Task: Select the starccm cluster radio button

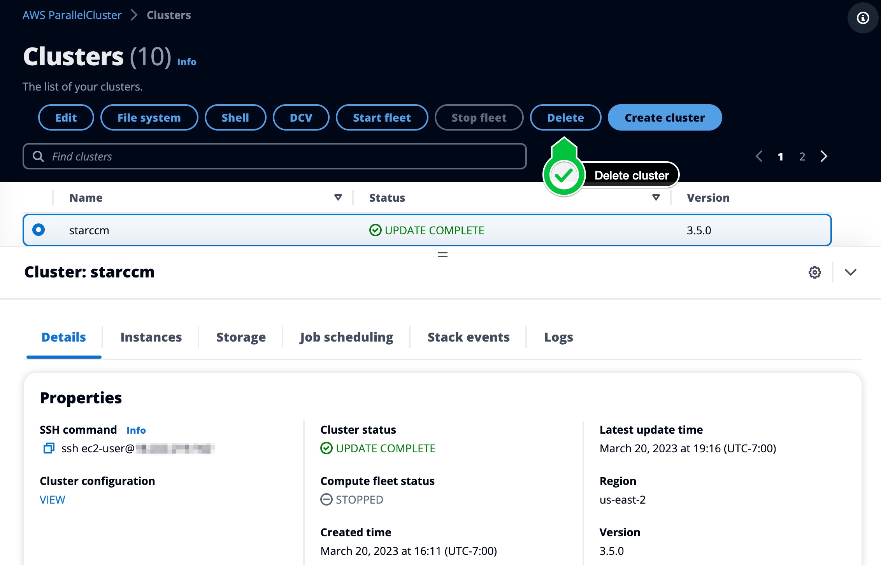Action: tap(39, 230)
